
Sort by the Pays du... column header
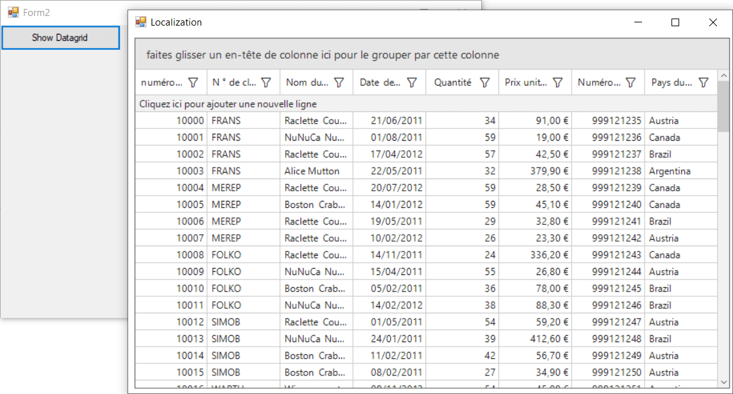tap(671, 83)
